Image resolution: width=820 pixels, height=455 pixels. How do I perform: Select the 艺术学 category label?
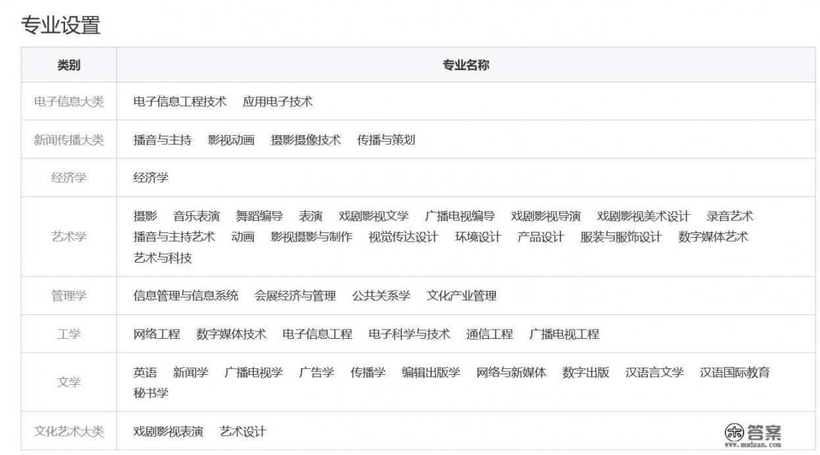tap(68, 236)
